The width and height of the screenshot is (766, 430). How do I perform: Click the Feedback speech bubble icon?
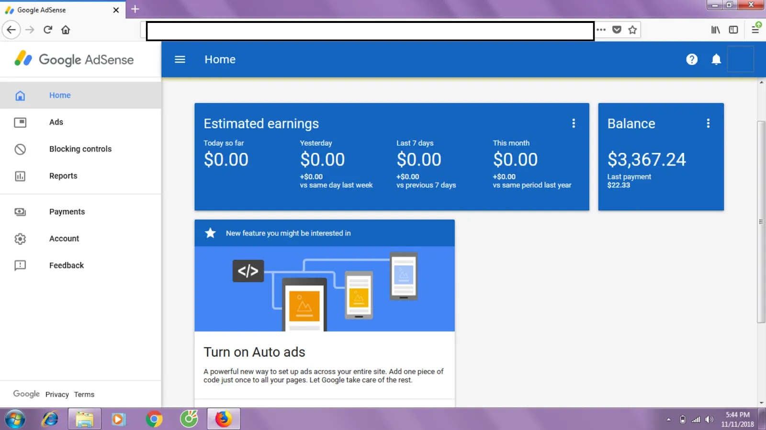click(20, 265)
